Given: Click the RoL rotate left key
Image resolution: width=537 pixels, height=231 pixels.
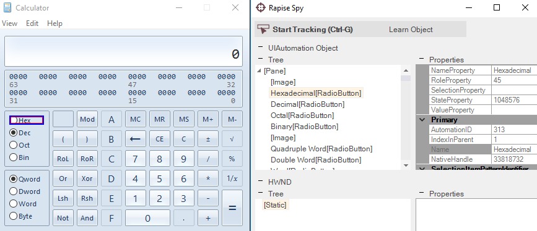Looking at the screenshot, I should point(63,159).
